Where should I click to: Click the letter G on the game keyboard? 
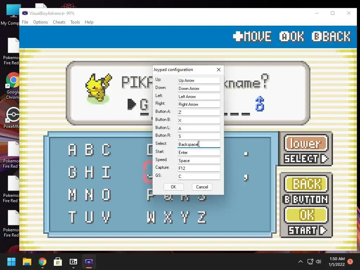click(x=72, y=172)
